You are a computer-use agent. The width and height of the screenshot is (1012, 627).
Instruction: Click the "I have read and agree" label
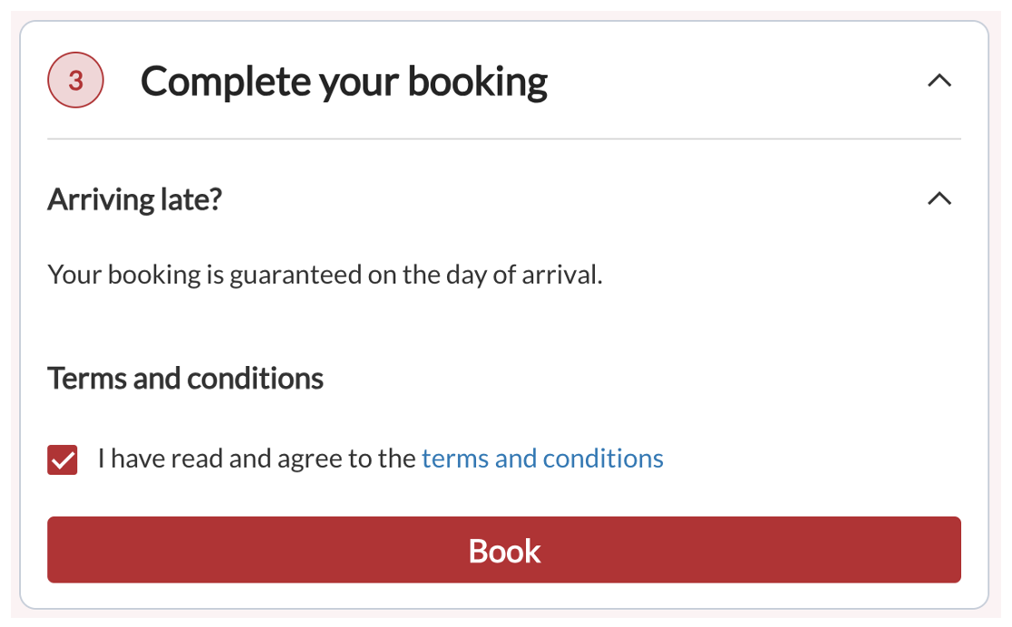(x=257, y=458)
